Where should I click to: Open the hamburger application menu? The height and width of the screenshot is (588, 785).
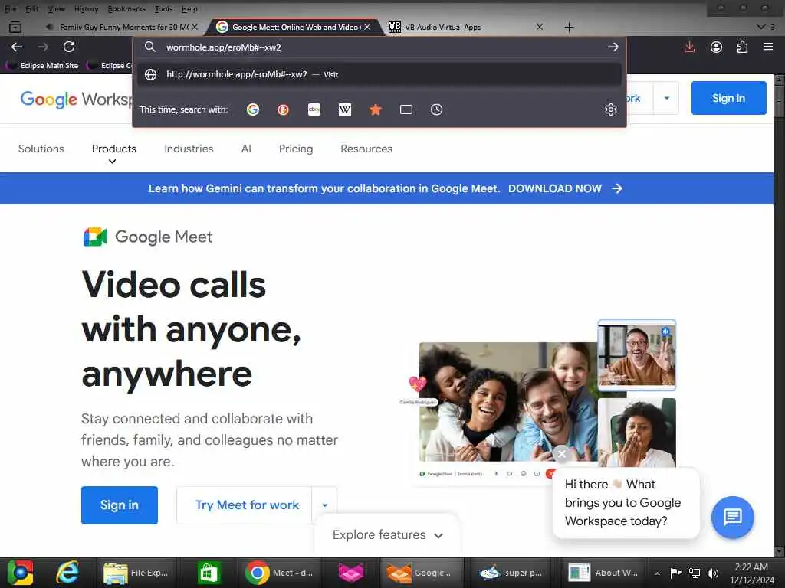point(768,47)
